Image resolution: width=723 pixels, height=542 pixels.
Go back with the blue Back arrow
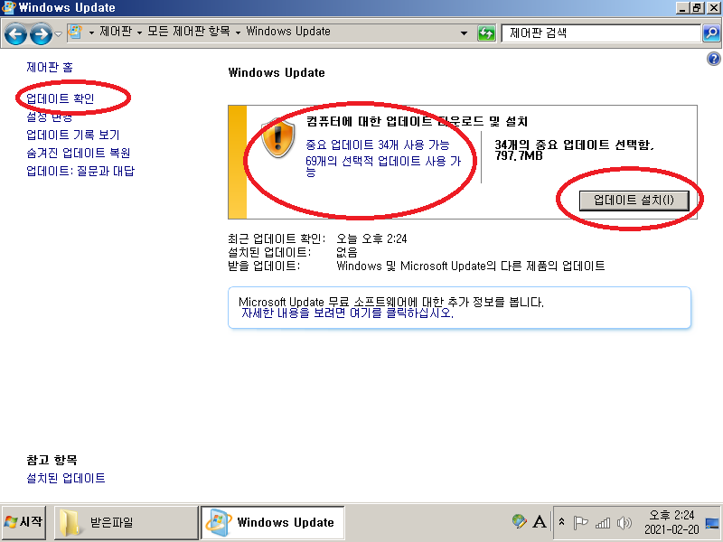coord(15,33)
